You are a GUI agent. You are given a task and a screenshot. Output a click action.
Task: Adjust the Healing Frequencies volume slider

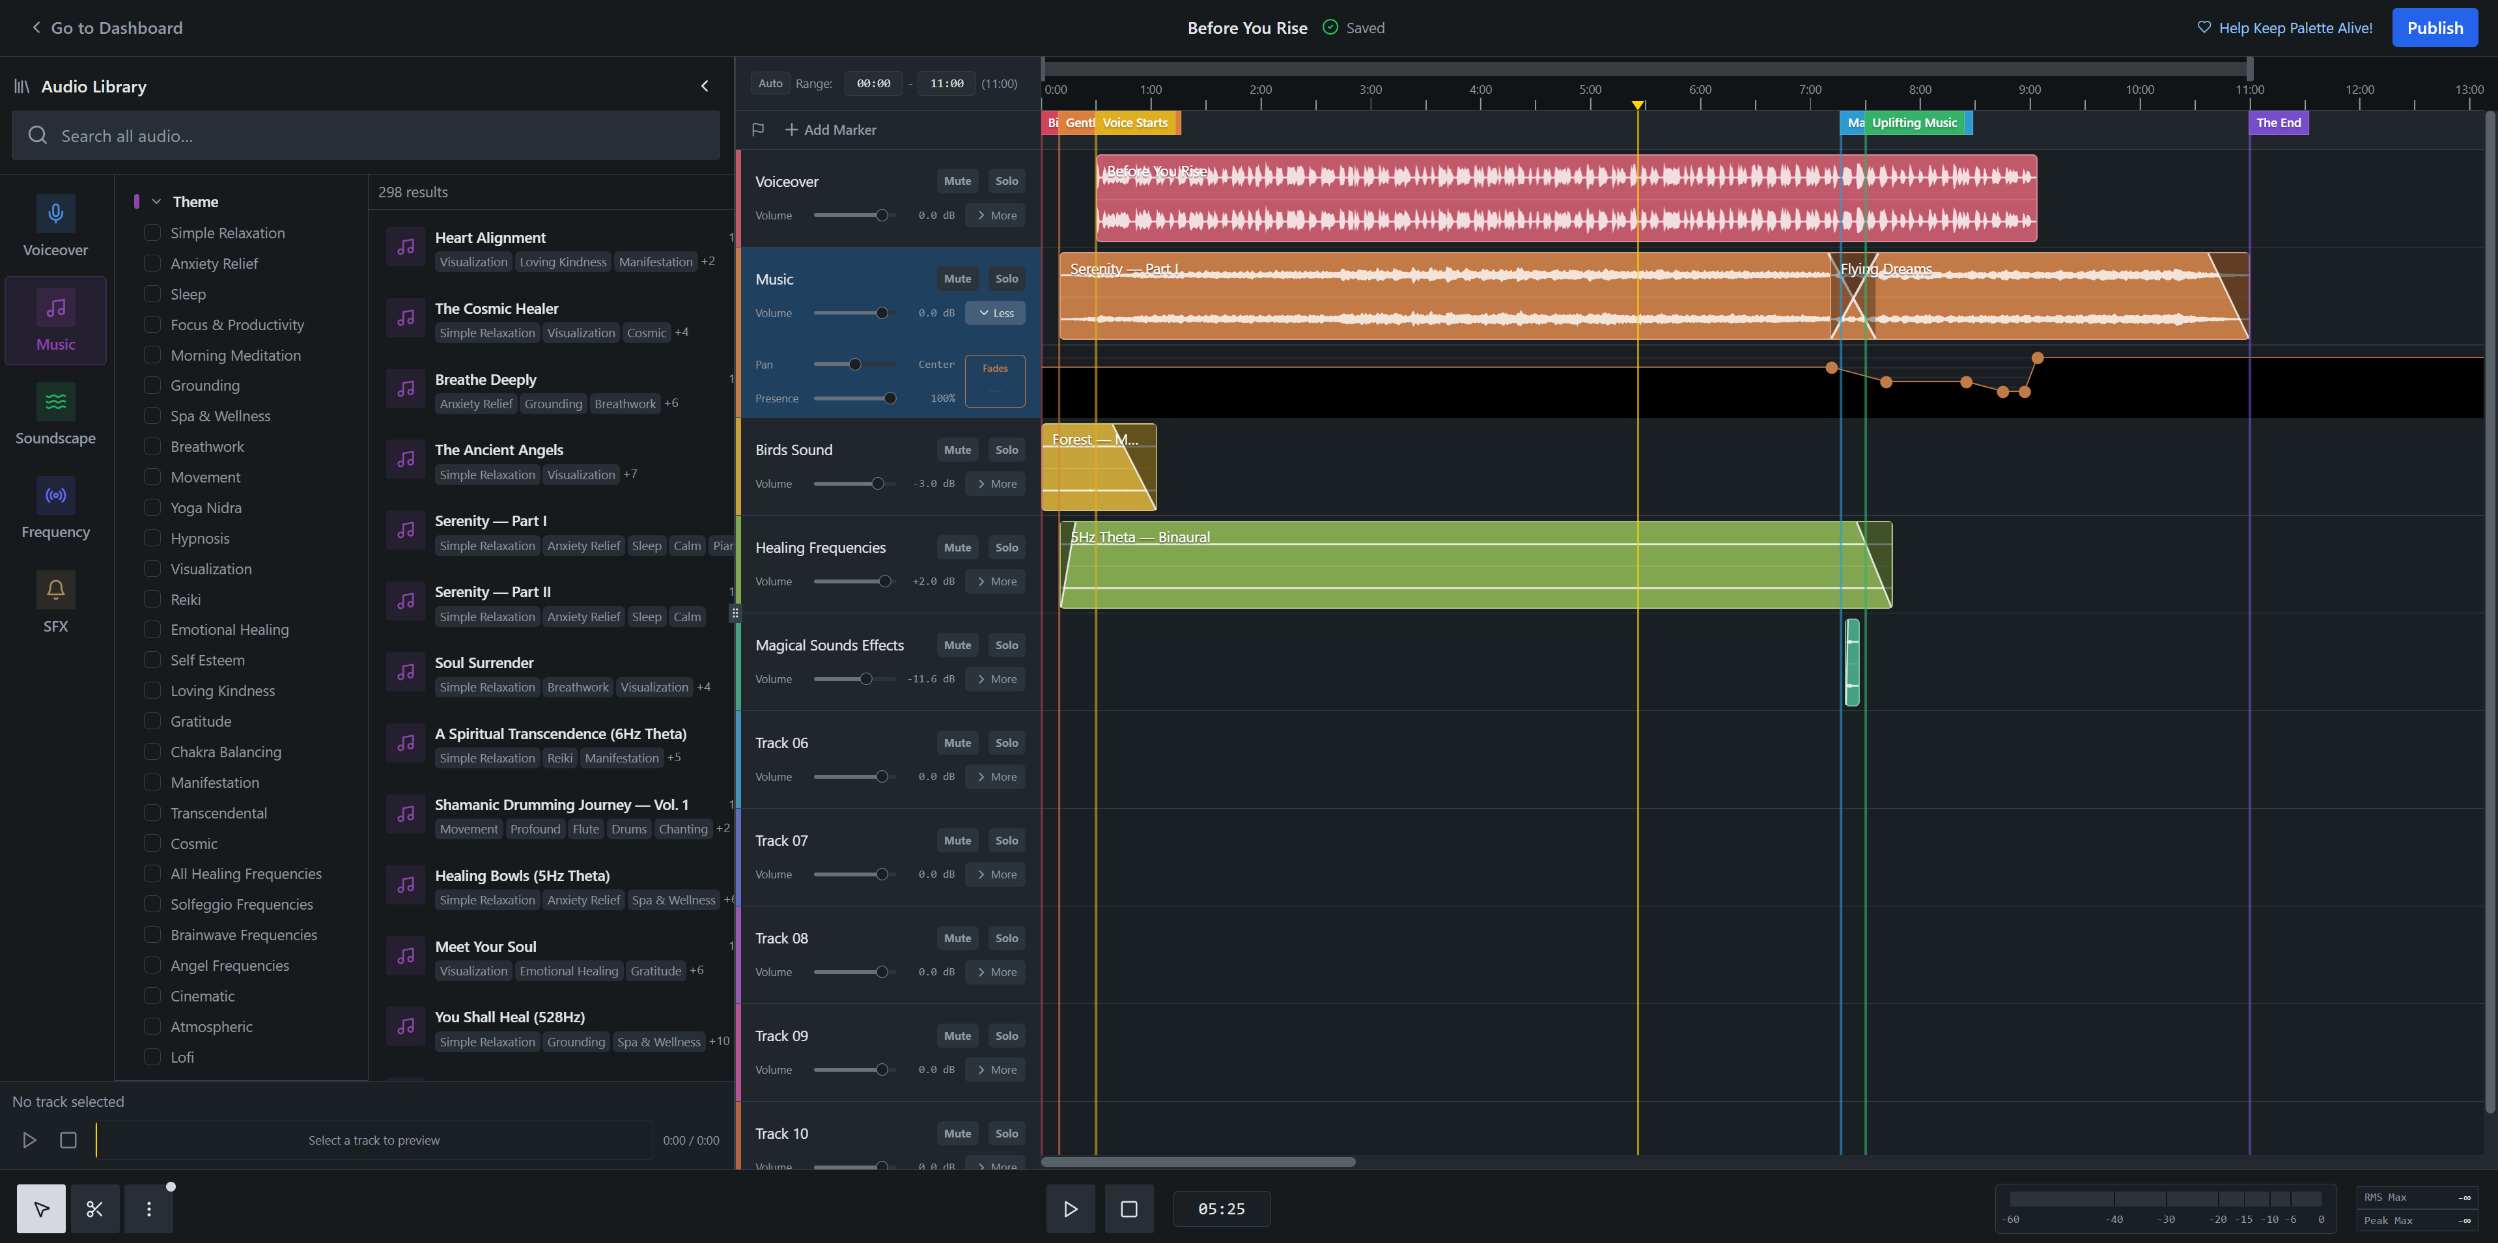[884, 581]
